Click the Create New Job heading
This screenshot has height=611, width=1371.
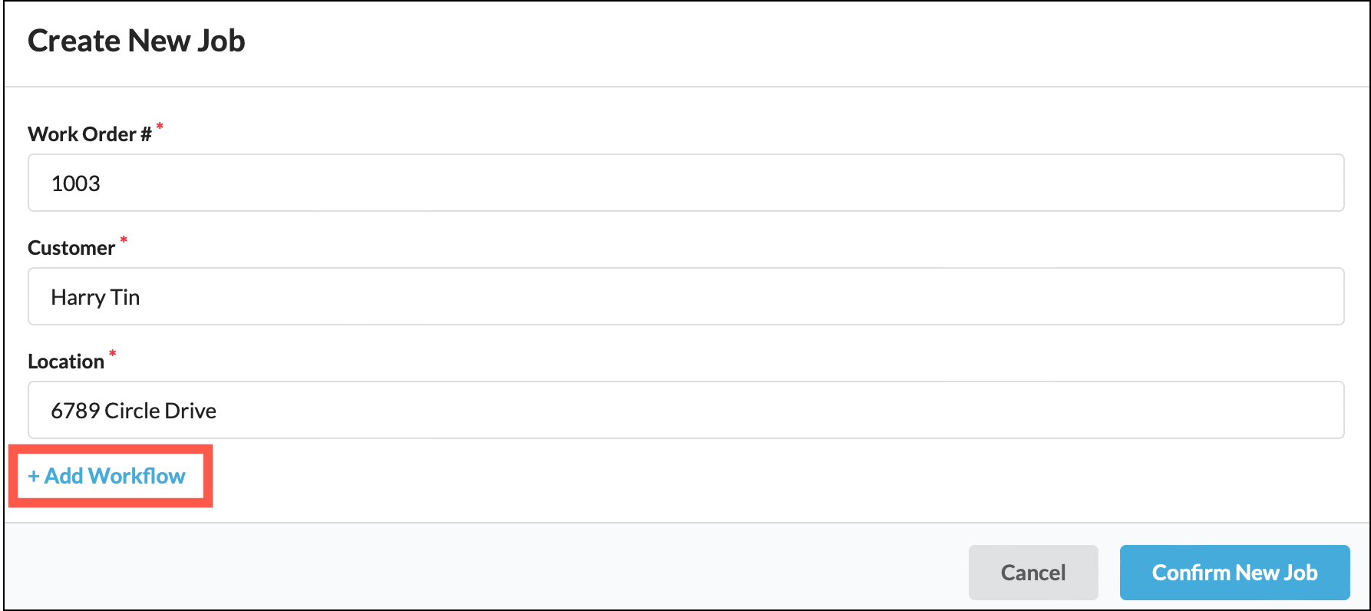point(137,41)
